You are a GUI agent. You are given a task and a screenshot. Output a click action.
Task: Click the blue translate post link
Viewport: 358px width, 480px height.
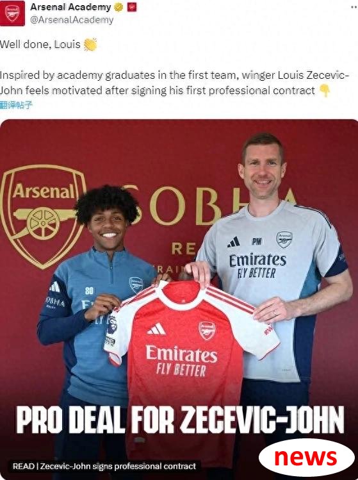coord(16,105)
